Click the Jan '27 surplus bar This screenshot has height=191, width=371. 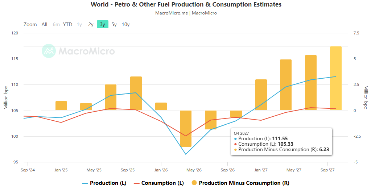tap(261, 95)
